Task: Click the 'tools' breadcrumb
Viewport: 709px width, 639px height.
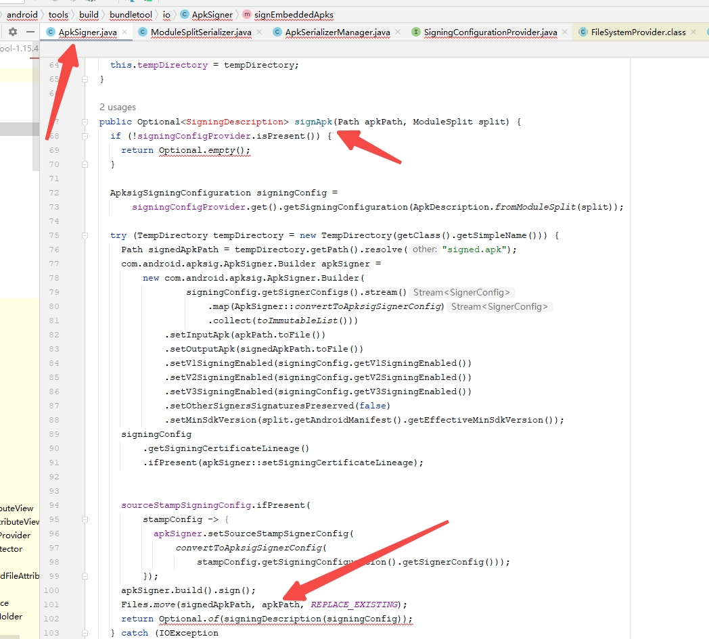Action: pyautogui.click(x=58, y=15)
